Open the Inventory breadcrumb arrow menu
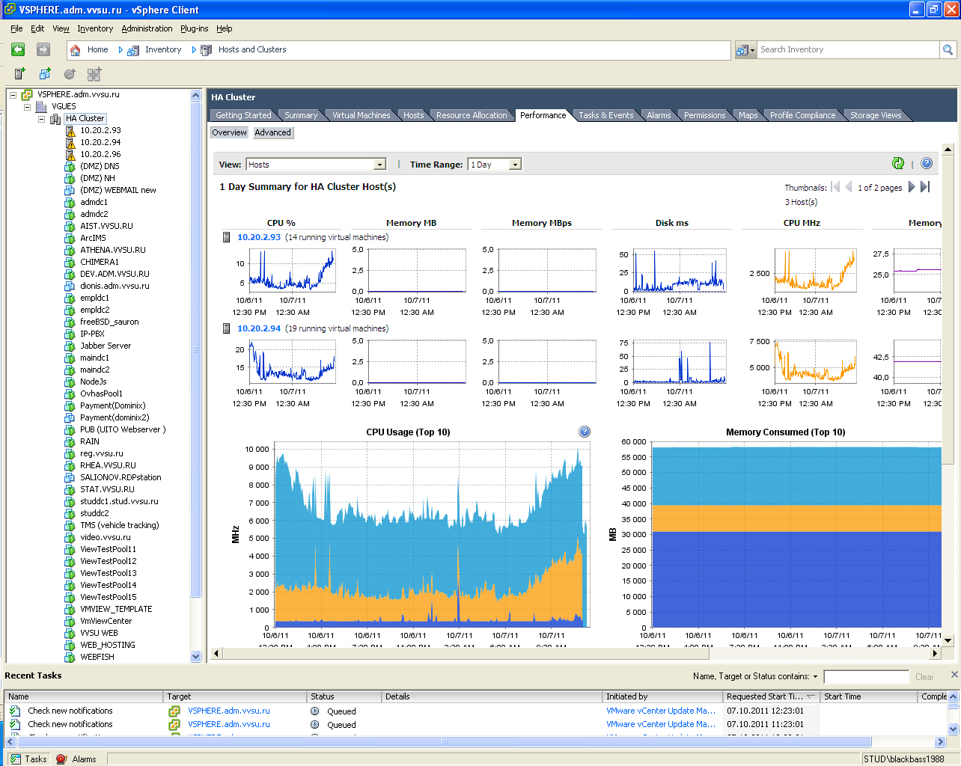Image resolution: width=961 pixels, height=766 pixels. [120, 50]
